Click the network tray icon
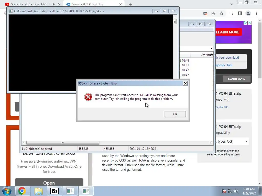 coord(230,191)
